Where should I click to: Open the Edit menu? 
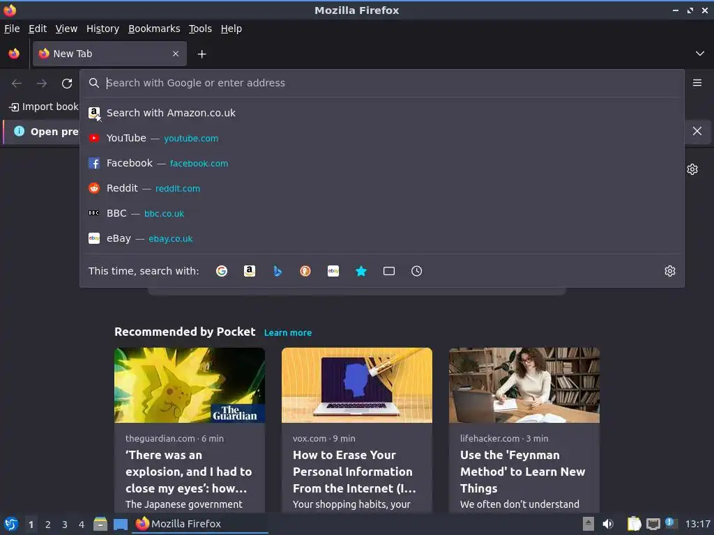(x=38, y=29)
